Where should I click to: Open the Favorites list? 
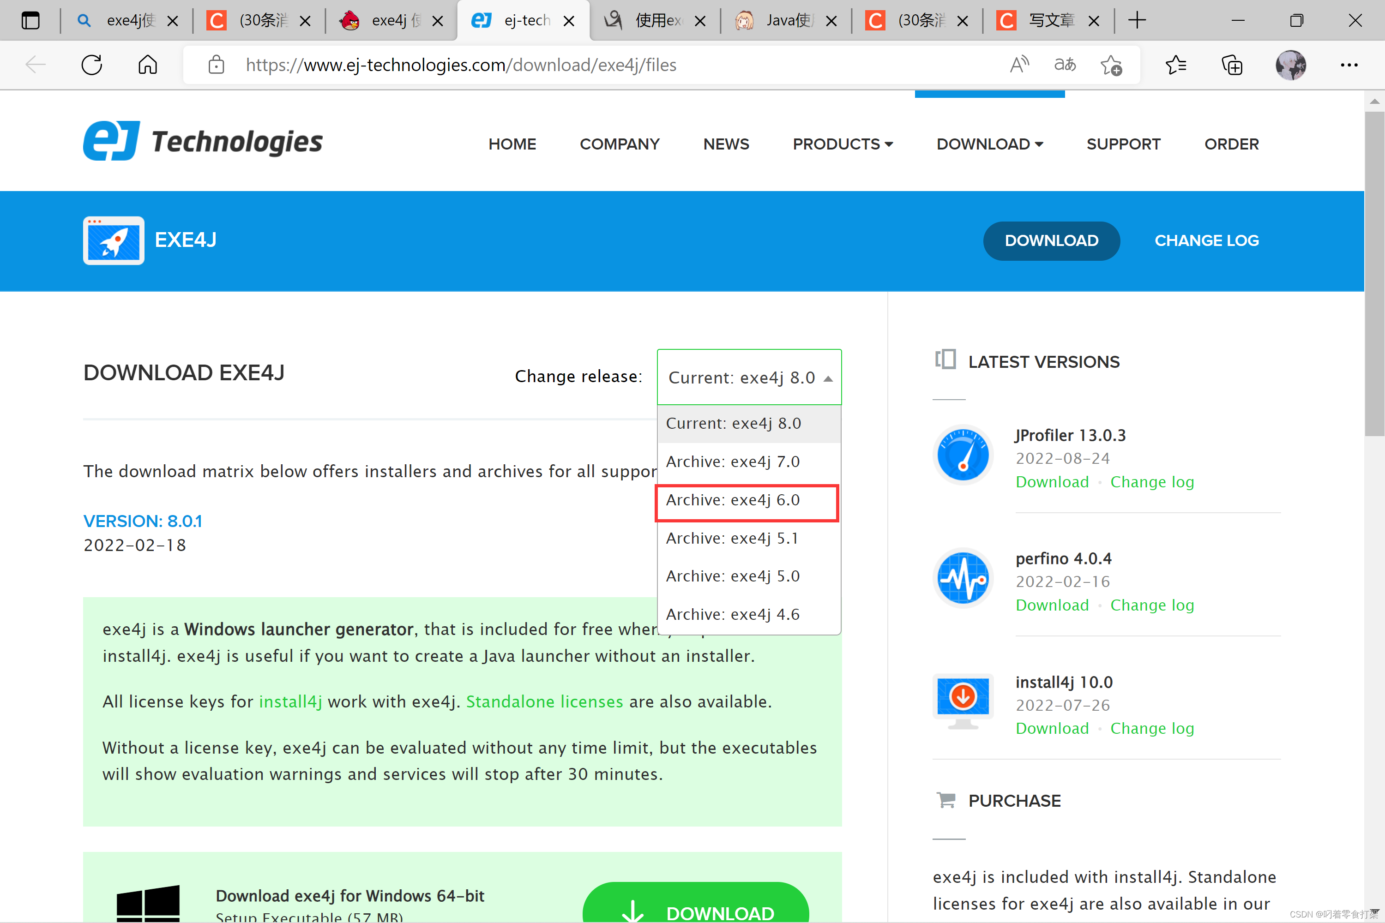(1176, 65)
